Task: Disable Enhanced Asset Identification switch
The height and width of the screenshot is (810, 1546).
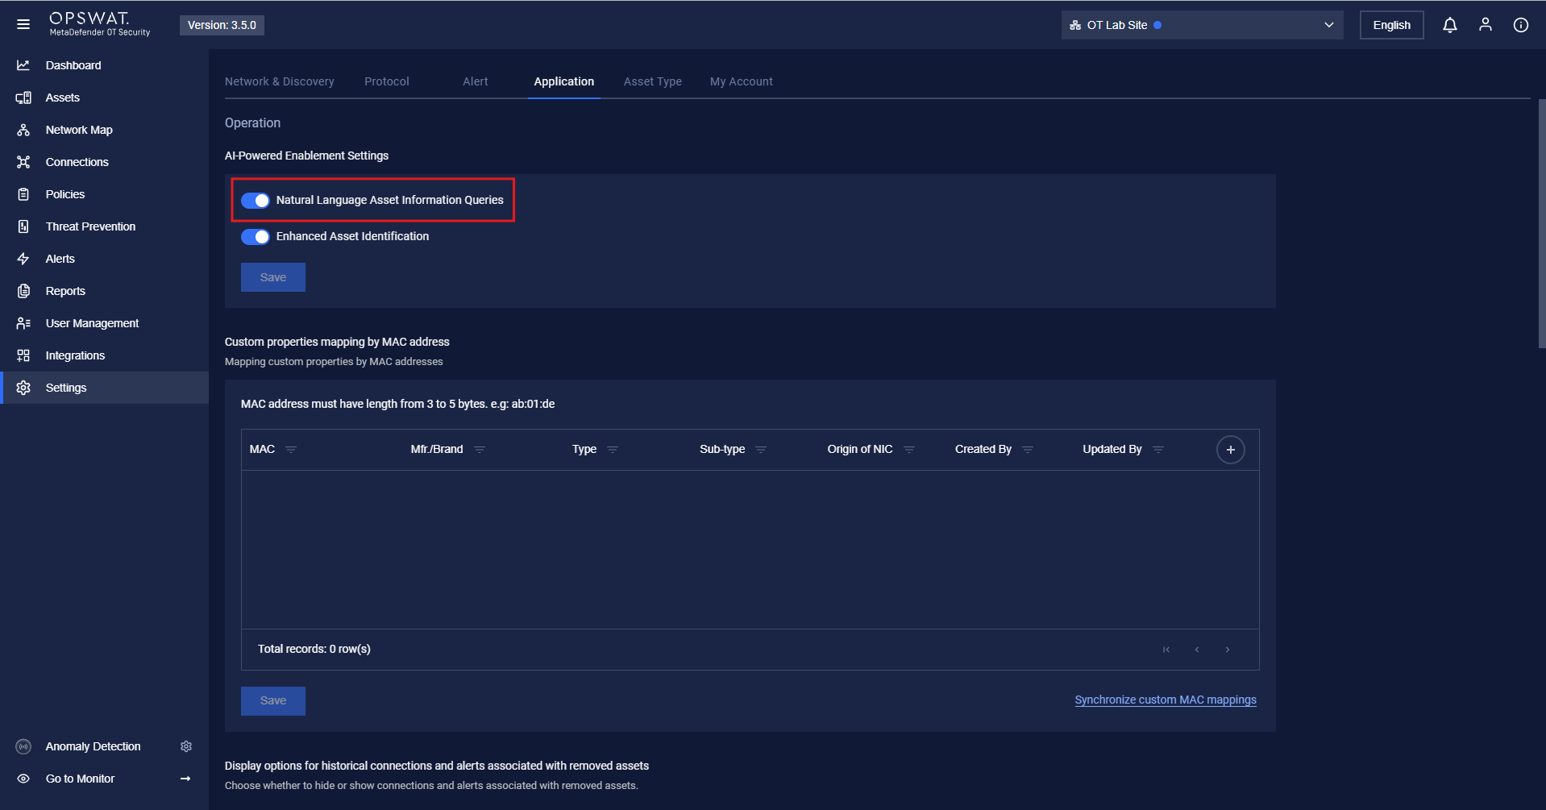Action: 256,237
